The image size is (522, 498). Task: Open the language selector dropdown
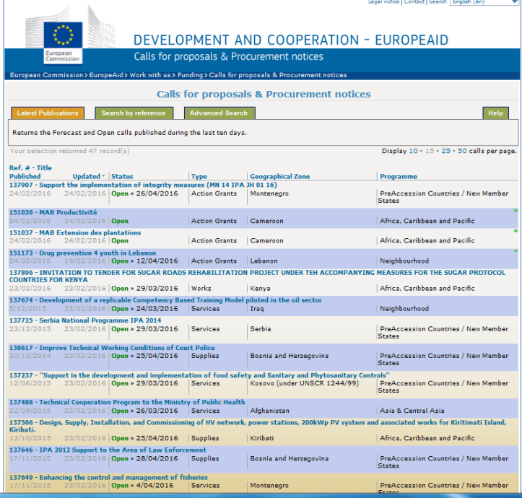tap(482, 2)
